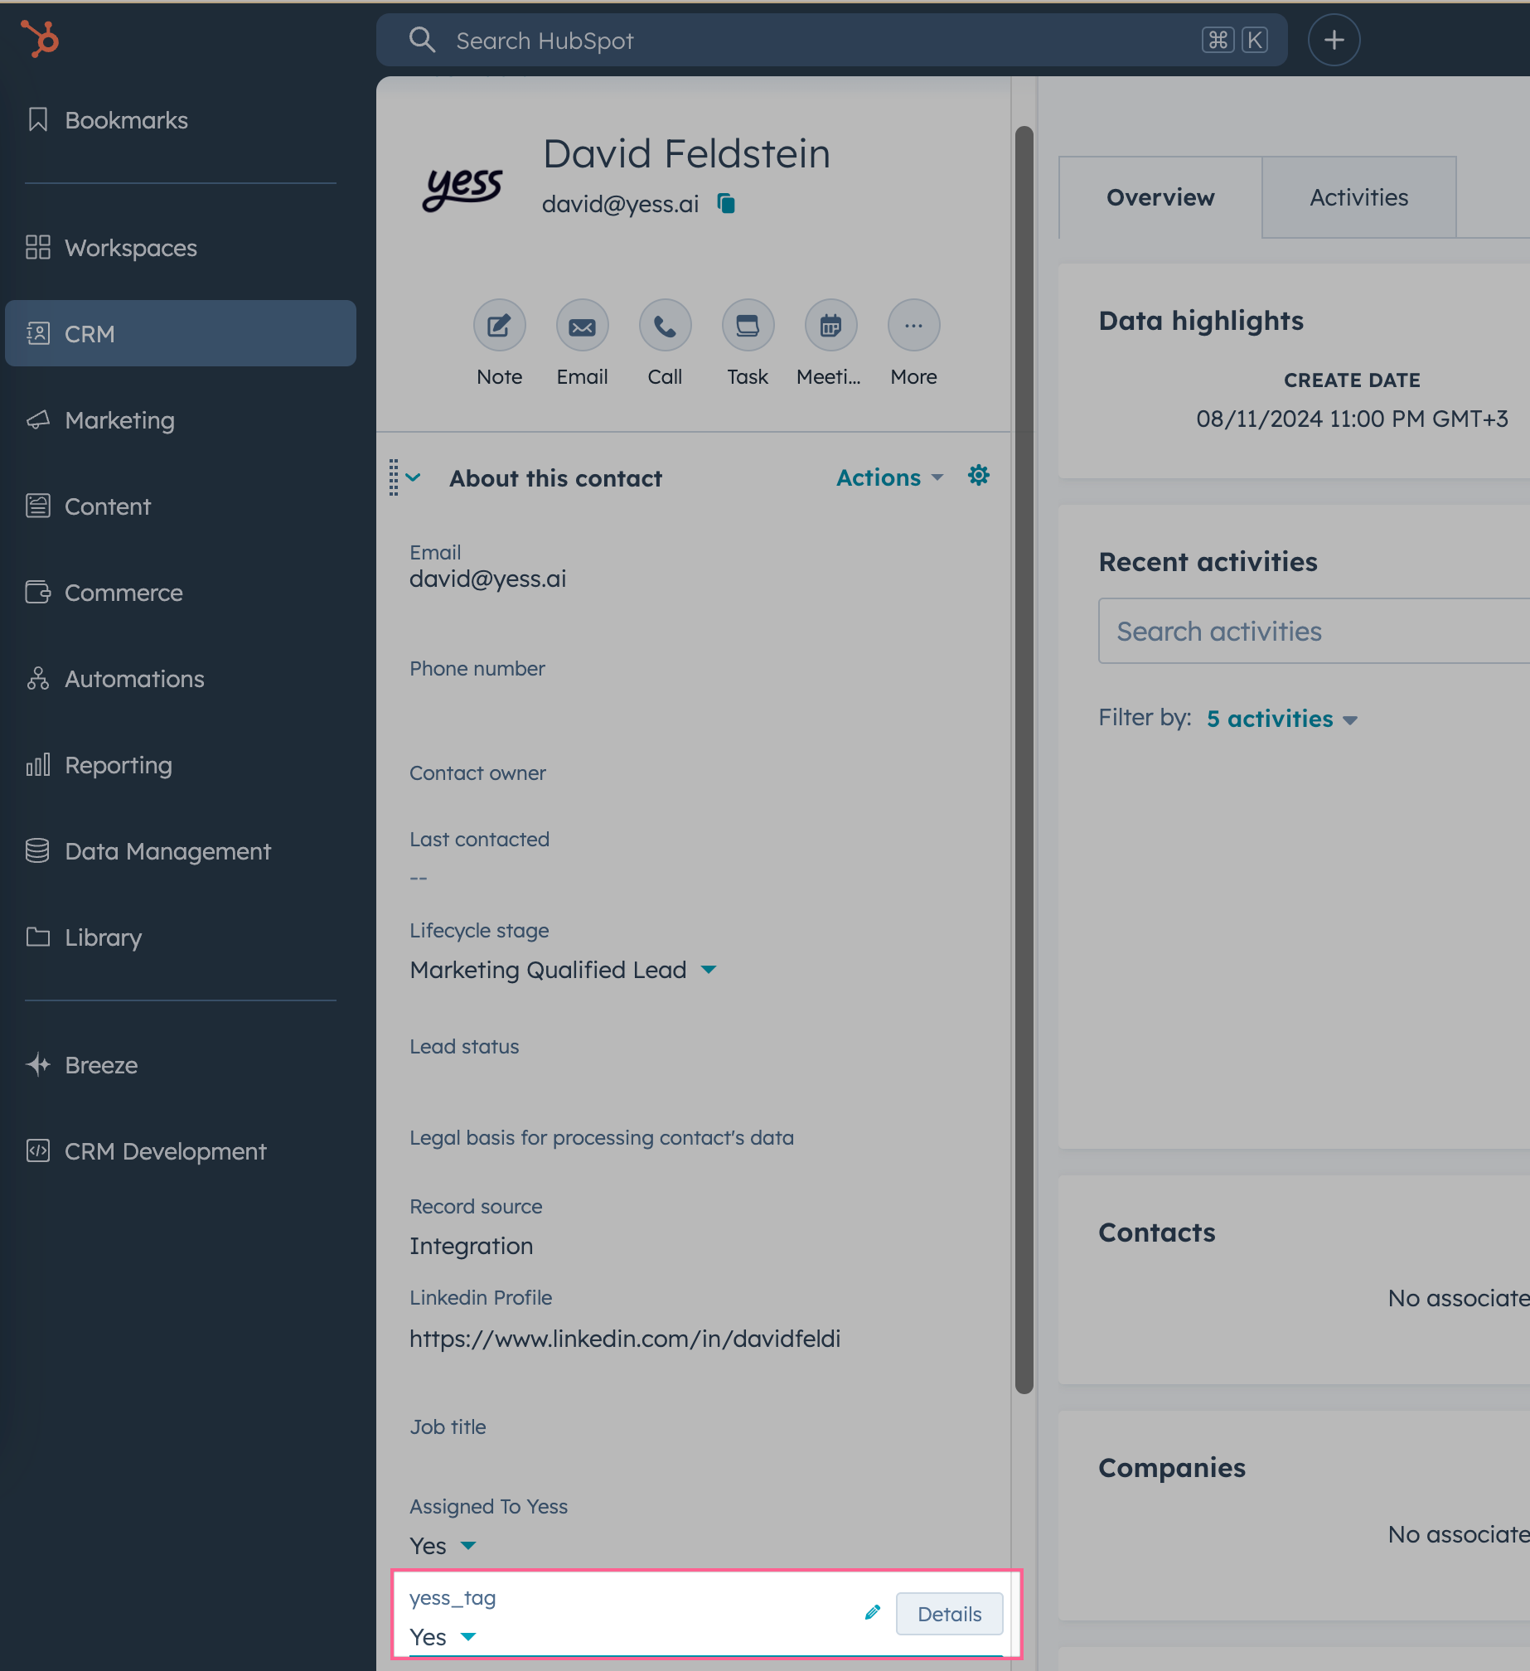Open the Assigned To Yess dropdown
The height and width of the screenshot is (1671, 1530).
[443, 1546]
